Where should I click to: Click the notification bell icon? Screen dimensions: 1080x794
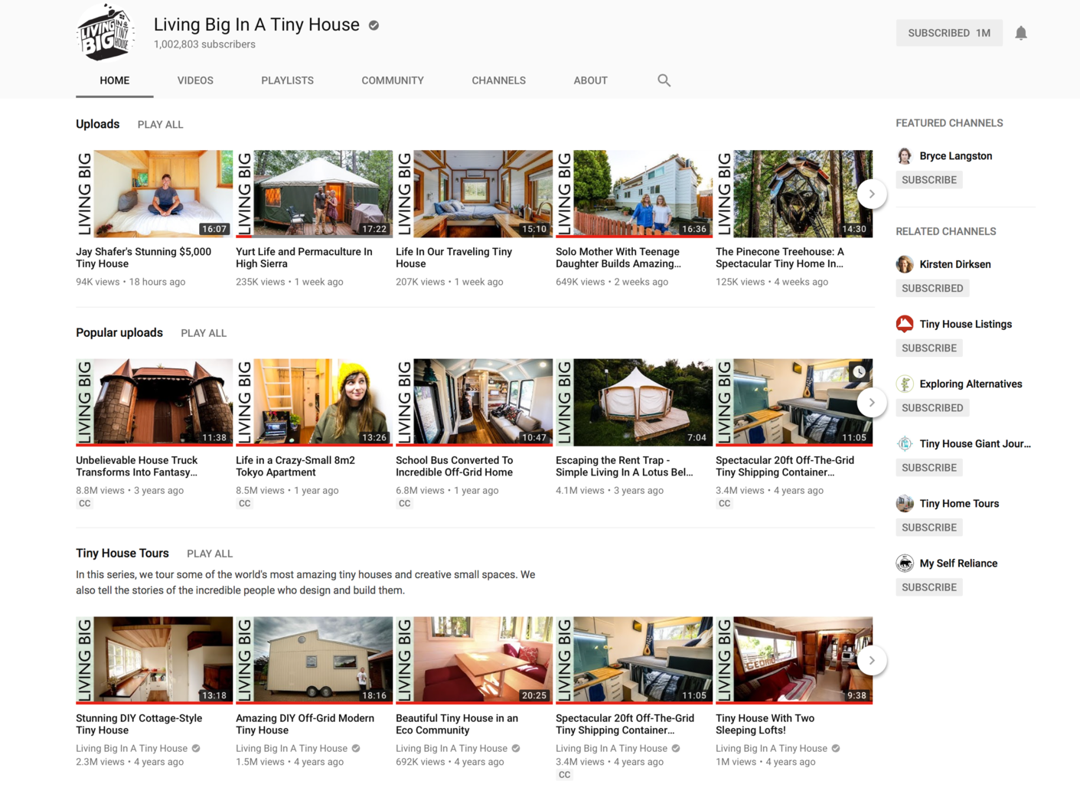tap(1020, 33)
